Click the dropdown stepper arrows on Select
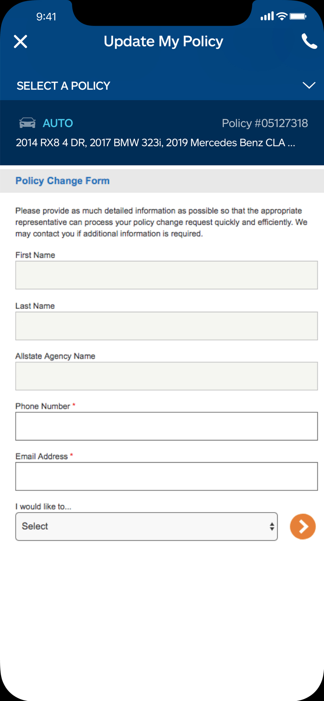Viewport: 324px width, 701px height. [x=272, y=526]
